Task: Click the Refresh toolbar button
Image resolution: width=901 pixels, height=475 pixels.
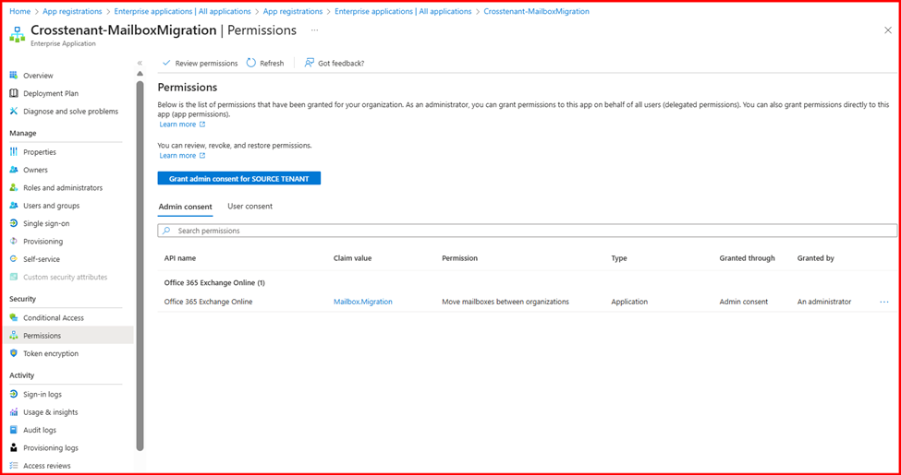Action: point(265,64)
